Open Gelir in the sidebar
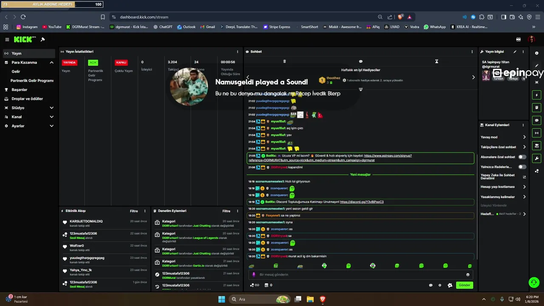 [16, 71]
